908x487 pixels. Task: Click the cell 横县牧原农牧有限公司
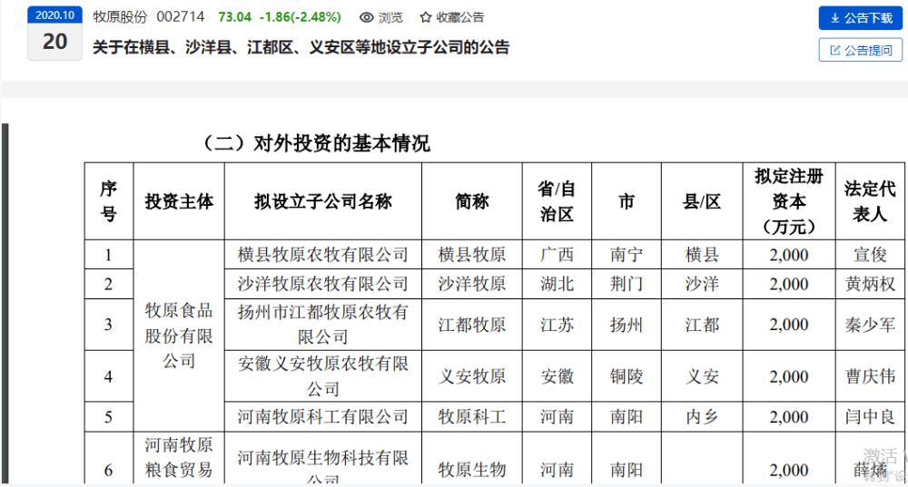point(323,255)
